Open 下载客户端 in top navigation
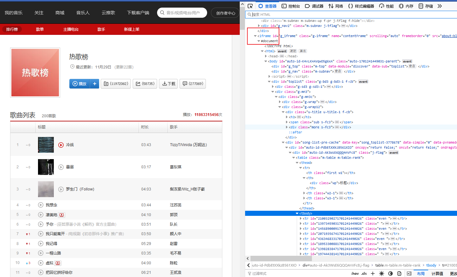This screenshot has height=277, width=457. [x=138, y=13]
